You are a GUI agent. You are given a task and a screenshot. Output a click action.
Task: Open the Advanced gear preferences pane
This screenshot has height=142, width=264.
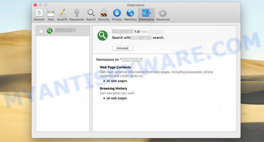[163, 15]
